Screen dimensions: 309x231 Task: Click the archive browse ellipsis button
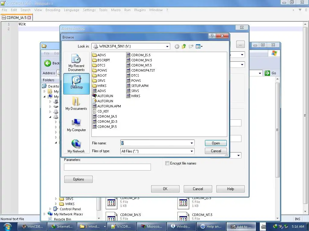pyautogui.click(x=240, y=45)
